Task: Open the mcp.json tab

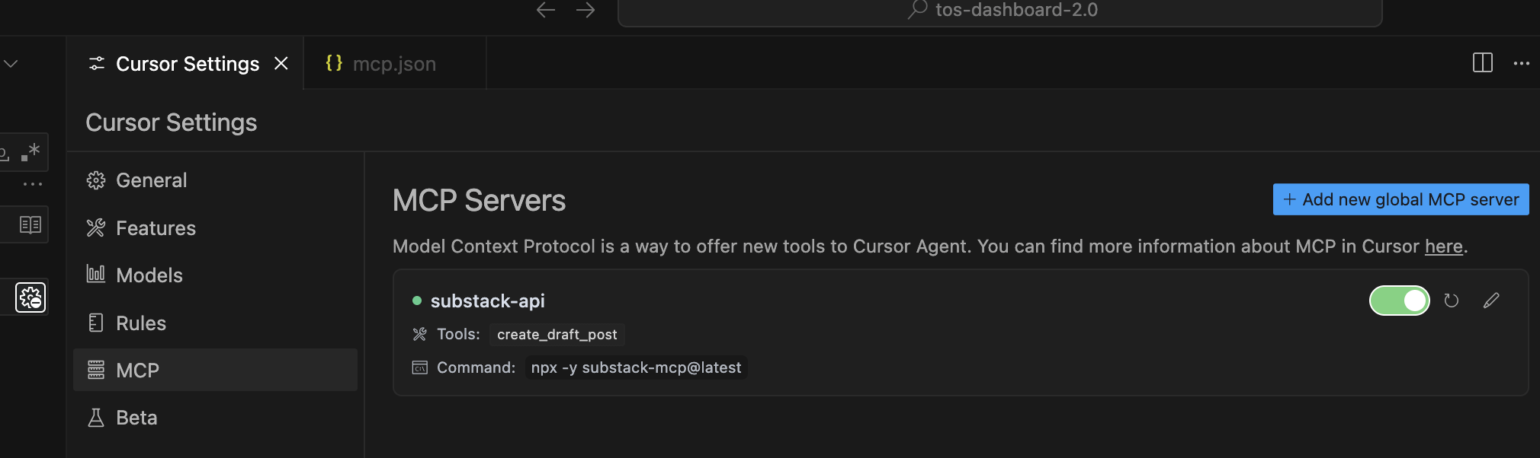Action: point(394,64)
